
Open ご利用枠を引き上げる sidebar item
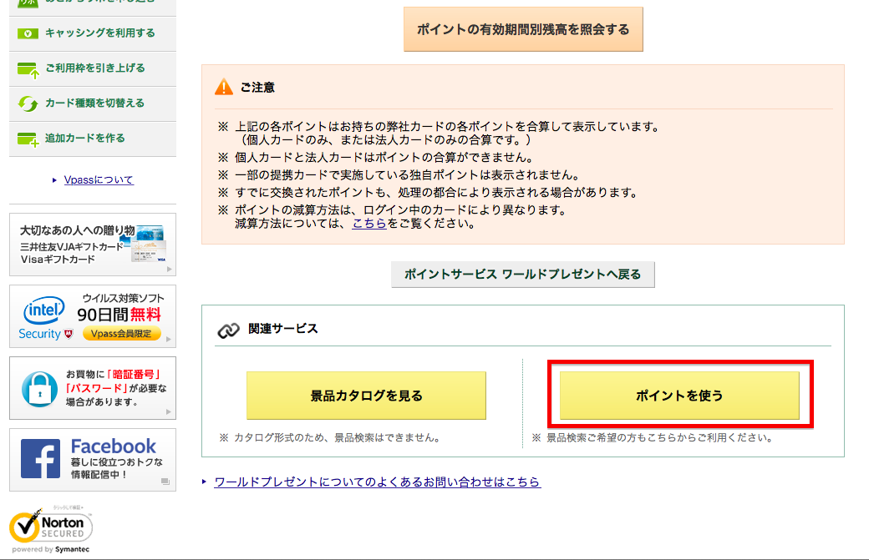pyautogui.click(x=94, y=68)
